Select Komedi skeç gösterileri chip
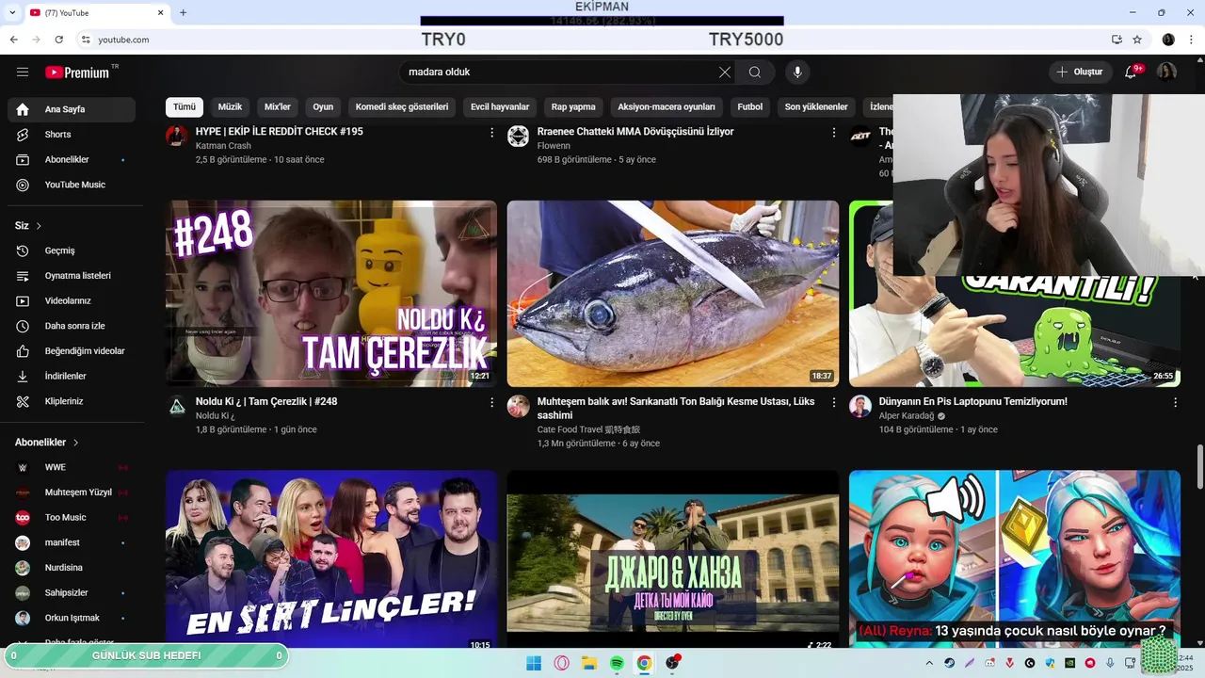 tap(402, 107)
